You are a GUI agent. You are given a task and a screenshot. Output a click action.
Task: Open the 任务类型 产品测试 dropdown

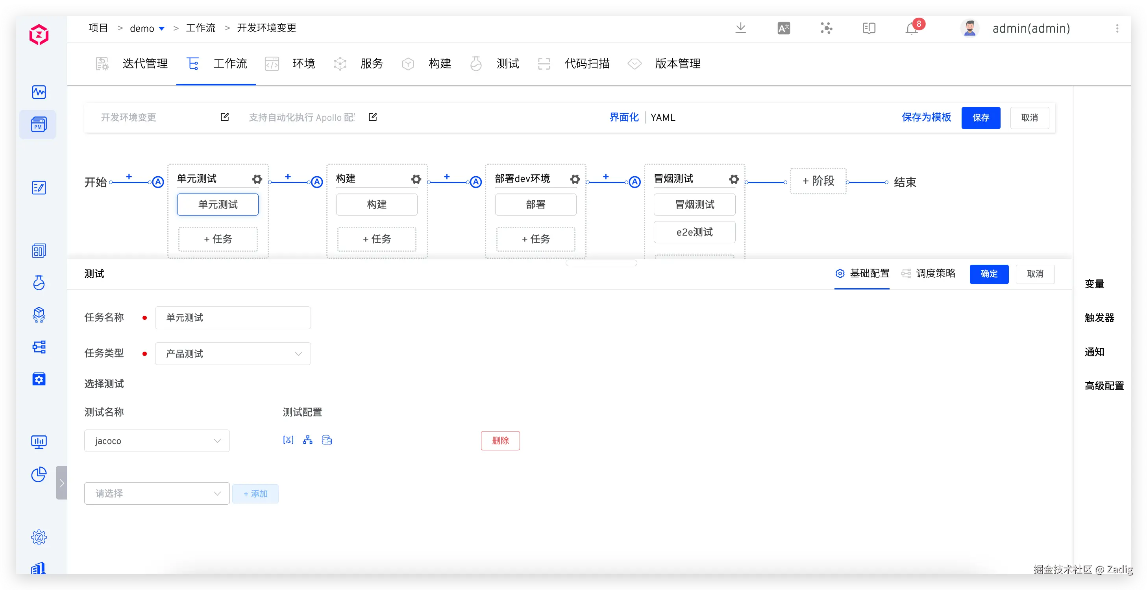pos(233,354)
